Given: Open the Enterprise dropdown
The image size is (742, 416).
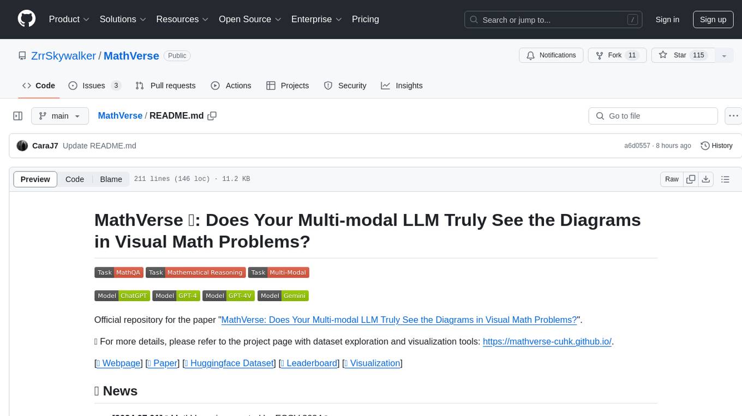Looking at the screenshot, I should [316, 19].
